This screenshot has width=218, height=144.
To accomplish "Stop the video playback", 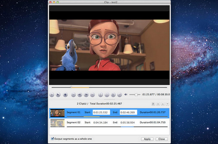I will click(x=65, y=95).
